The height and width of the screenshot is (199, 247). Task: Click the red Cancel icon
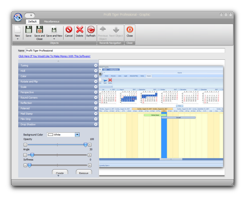click(69, 29)
